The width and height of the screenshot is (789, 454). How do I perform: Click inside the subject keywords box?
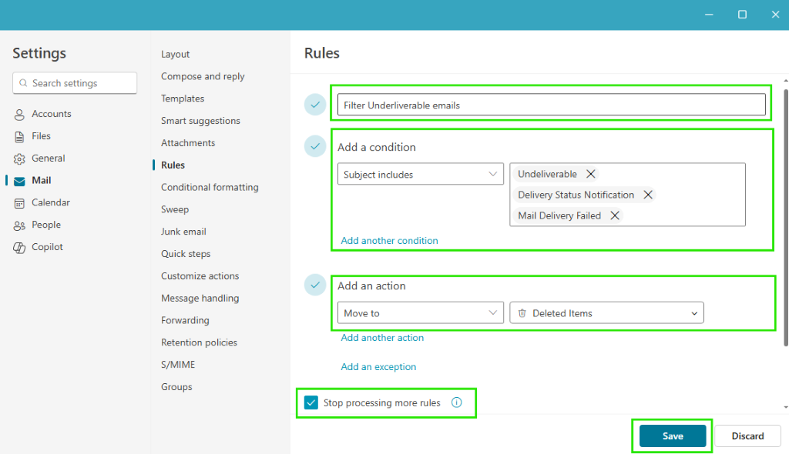click(627, 195)
